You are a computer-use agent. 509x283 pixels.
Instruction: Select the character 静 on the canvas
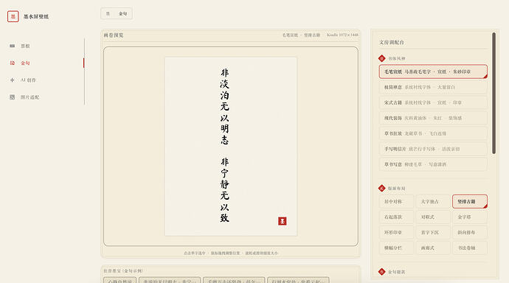(225, 184)
